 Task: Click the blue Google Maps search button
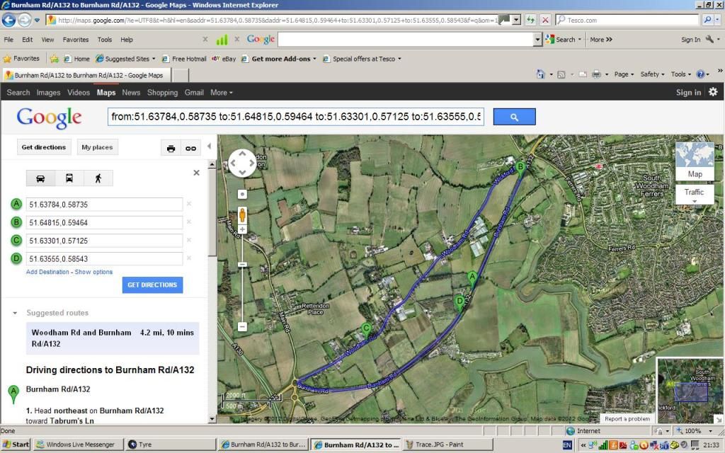514,117
